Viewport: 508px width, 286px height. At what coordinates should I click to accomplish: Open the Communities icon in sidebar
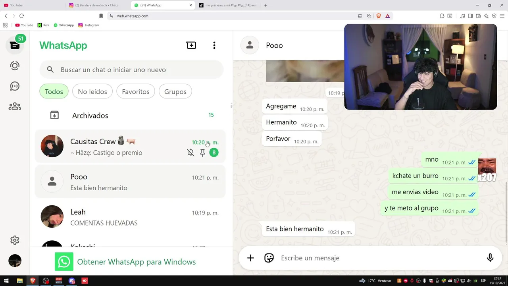coord(15,106)
